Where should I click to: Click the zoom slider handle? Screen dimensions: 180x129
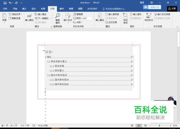click(x=159, y=126)
